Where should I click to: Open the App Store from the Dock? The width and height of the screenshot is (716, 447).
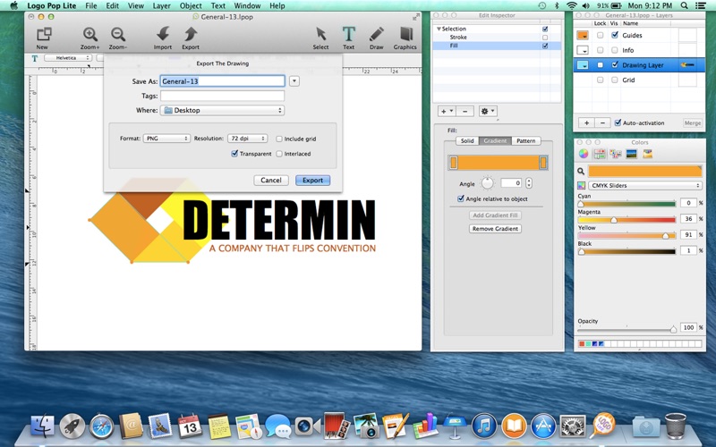pos(543,426)
